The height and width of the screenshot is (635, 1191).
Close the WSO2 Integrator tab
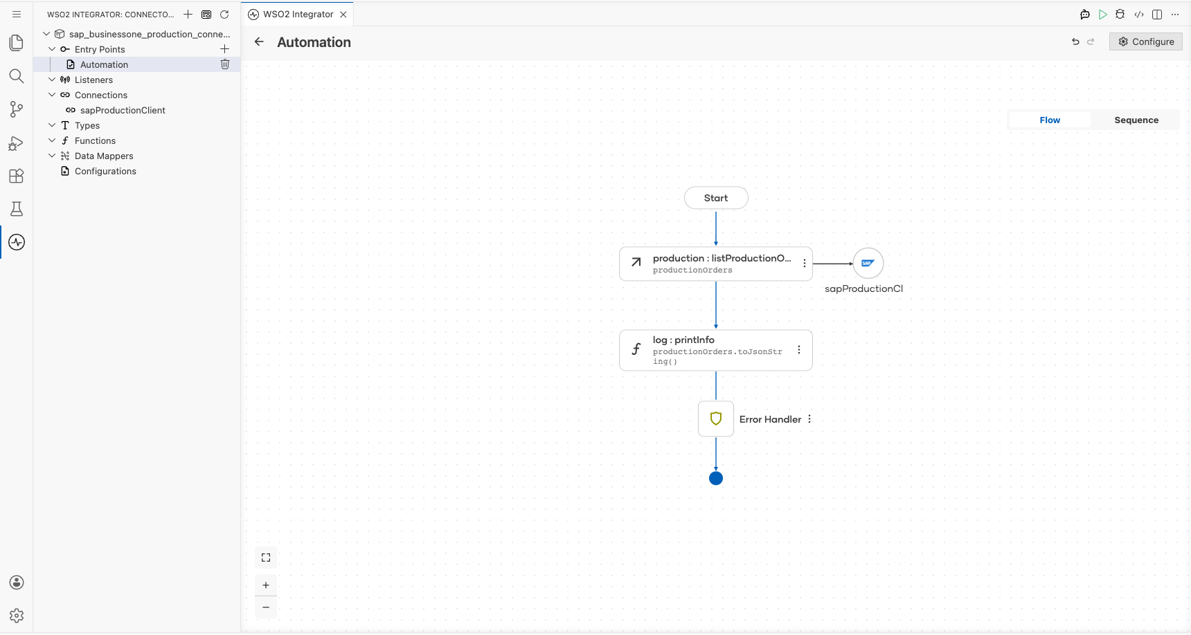pyautogui.click(x=343, y=14)
